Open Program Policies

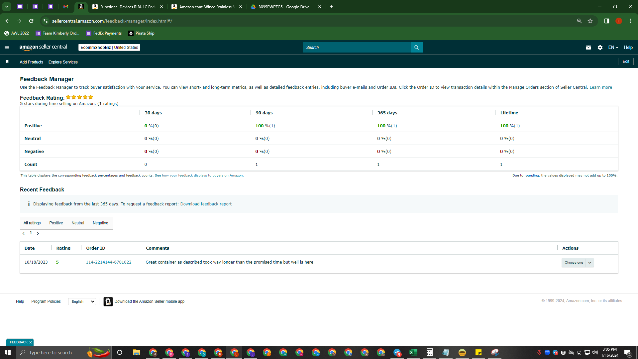pyautogui.click(x=46, y=301)
